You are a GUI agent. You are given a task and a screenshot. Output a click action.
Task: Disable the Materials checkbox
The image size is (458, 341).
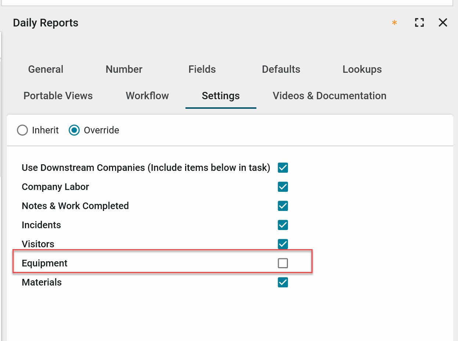click(x=283, y=283)
